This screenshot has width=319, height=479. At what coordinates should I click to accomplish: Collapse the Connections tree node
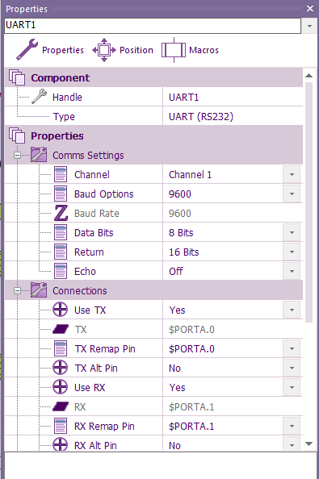point(18,290)
